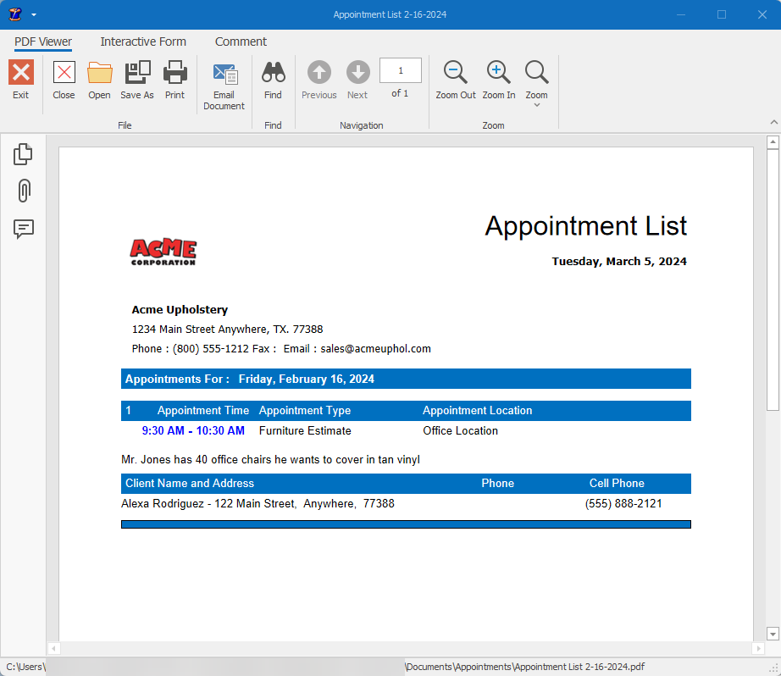Image resolution: width=781 pixels, height=676 pixels.
Task: Open the comments panel in the sidebar
Action: (x=23, y=230)
